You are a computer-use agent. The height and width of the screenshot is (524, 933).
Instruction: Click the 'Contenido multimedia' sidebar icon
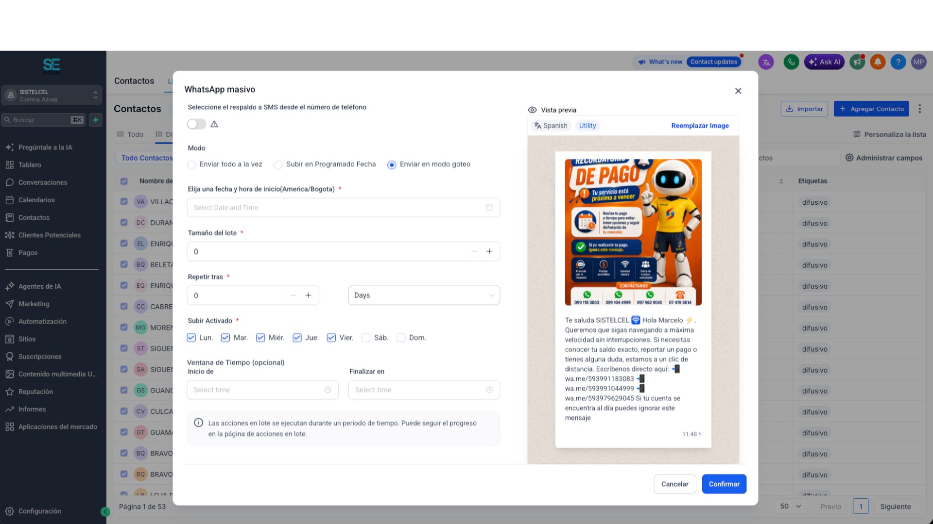10,374
